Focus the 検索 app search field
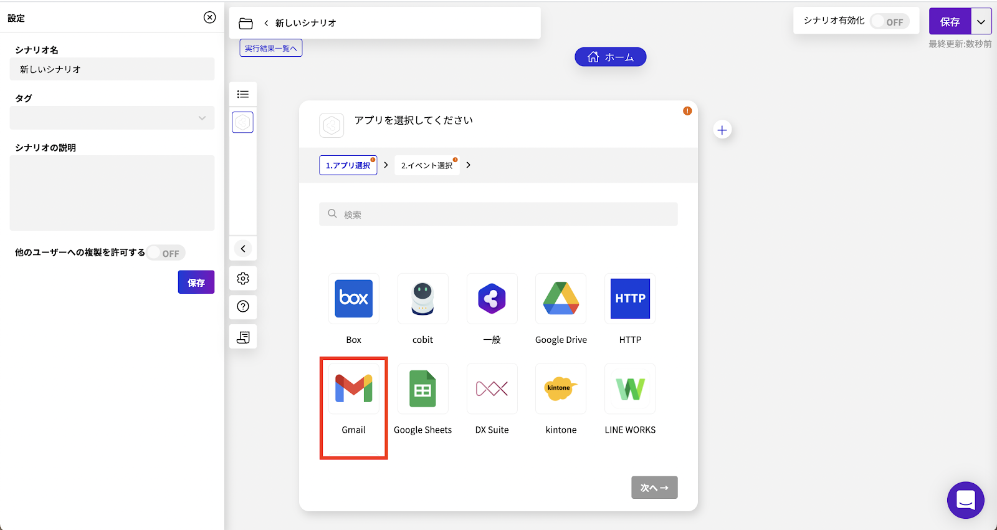This screenshot has width=997, height=530. (x=499, y=214)
